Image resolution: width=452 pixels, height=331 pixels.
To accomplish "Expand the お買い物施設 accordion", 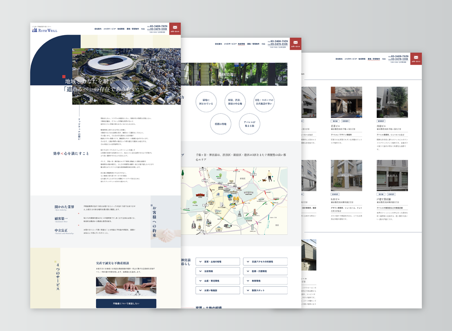I will pos(218,290).
